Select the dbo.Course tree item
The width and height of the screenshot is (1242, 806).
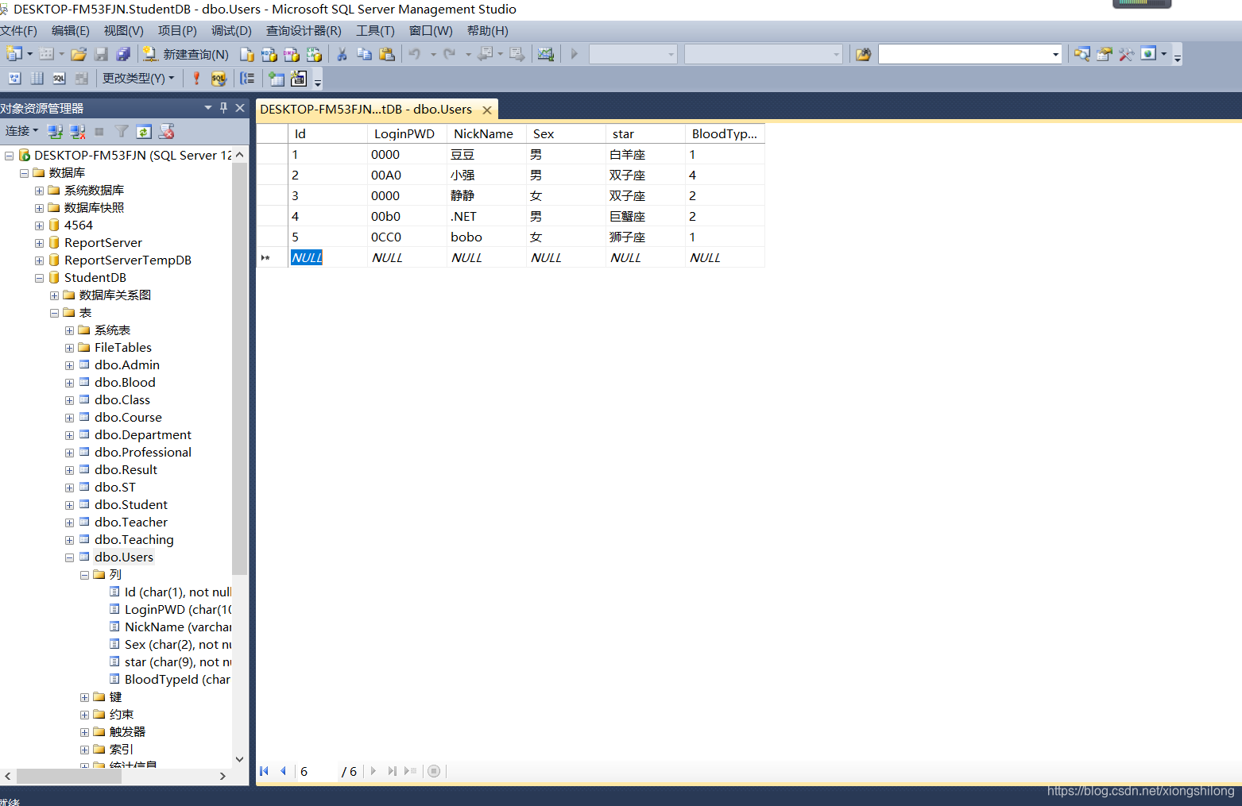point(128,418)
